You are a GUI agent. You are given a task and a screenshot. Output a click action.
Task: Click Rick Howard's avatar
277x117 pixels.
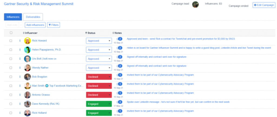[x=27, y=41]
